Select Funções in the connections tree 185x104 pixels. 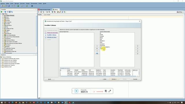[x=8, y=24]
